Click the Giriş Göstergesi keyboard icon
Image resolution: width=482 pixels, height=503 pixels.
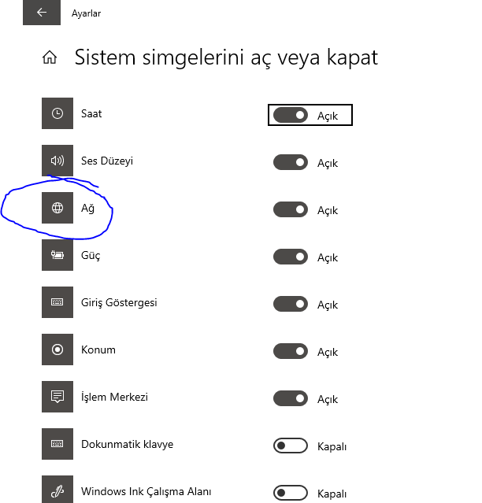57,303
